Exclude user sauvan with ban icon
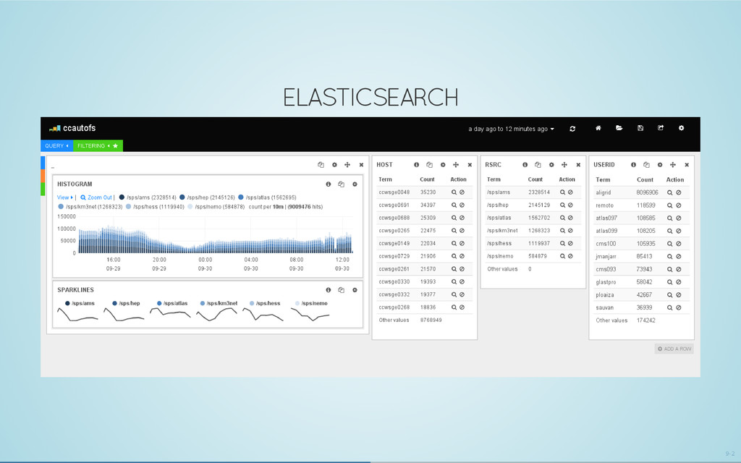The width and height of the screenshot is (741, 463). pyautogui.click(x=679, y=307)
